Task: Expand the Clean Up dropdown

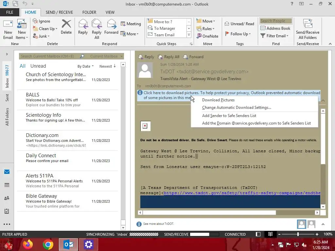Action: coord(56,29)
